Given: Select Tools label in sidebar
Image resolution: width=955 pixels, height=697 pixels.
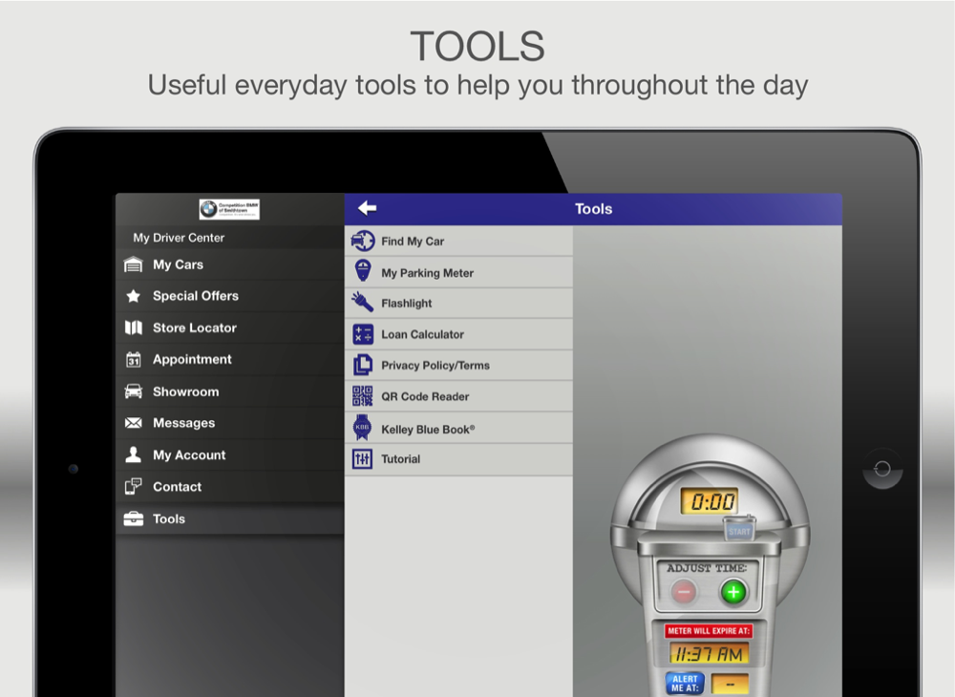Looking at the screenshot, I should 169,518.
